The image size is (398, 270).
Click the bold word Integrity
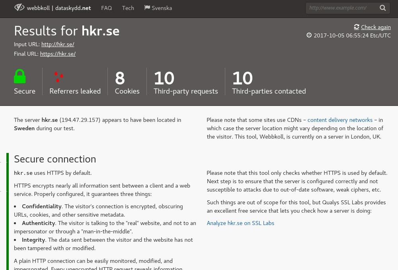point(33,240)
